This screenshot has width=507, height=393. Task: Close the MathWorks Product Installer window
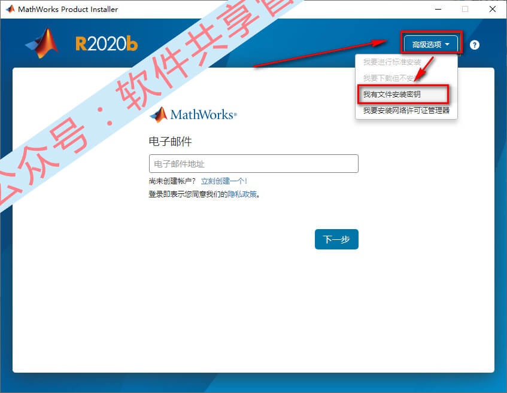coord(492,9)
